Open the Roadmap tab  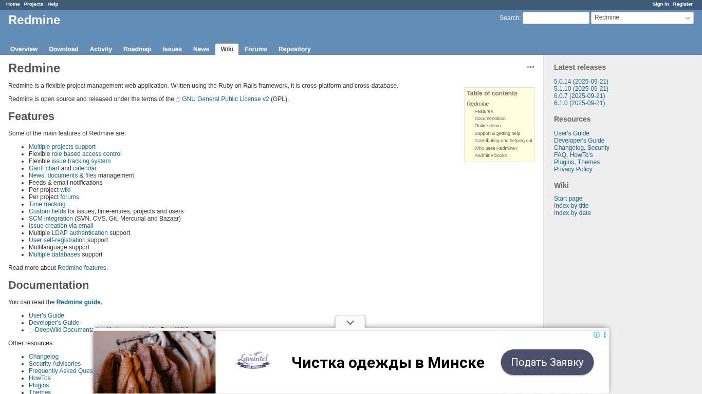pyautogui.click(x=137, y=49)
